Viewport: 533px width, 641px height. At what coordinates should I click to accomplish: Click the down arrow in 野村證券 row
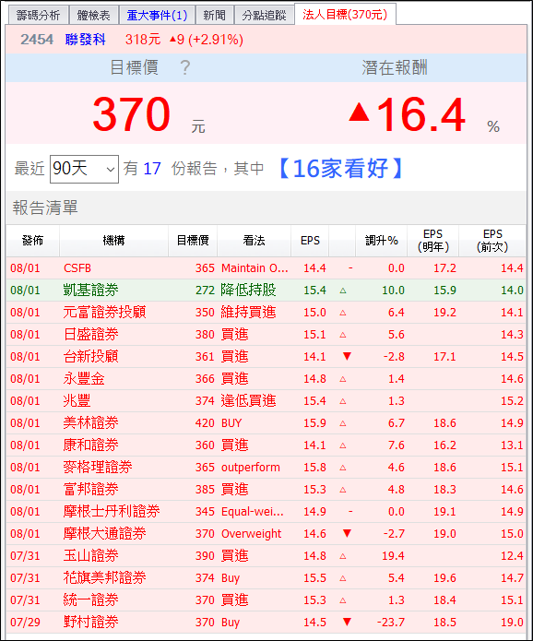[347, 622]
